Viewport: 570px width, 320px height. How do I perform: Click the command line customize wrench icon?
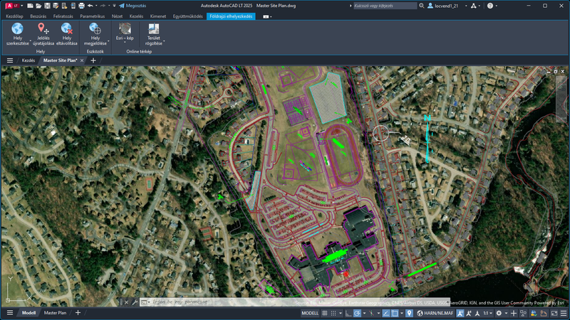(135, 302)
